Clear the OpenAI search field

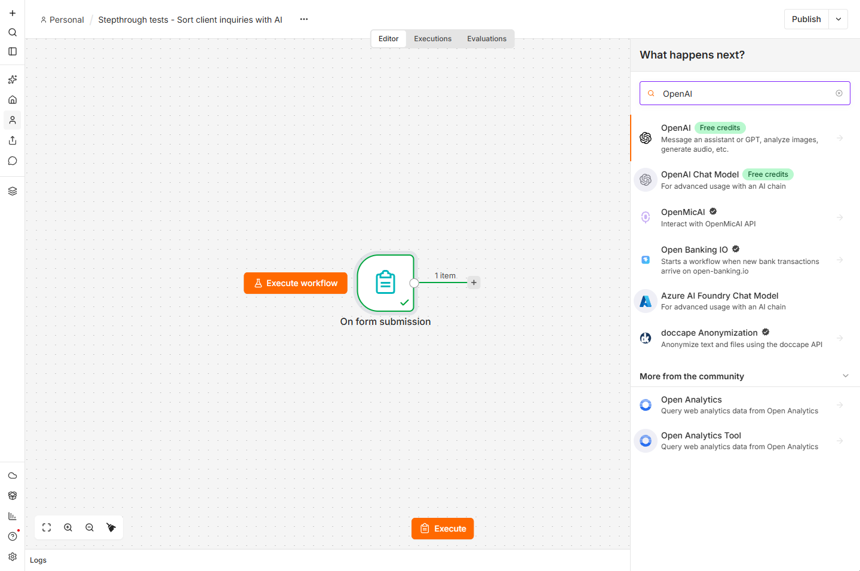[839, 93]
